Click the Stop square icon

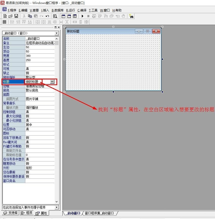coord(88,16)
